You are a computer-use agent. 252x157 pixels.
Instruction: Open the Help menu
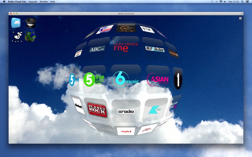[53, 2]
